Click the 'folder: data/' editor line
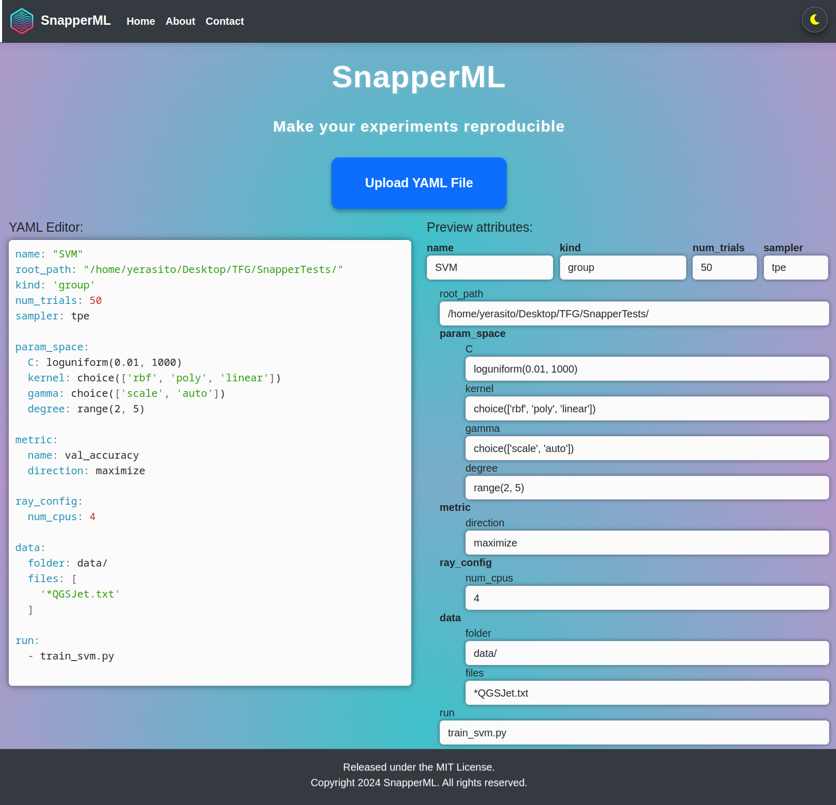 tap(68, 563)
